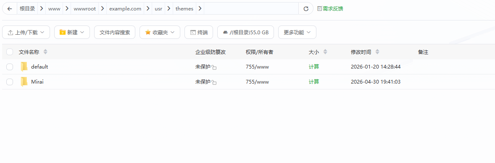Go to www in breadcrumb
This screenshot has height=163, width=495.
(54, 9)
